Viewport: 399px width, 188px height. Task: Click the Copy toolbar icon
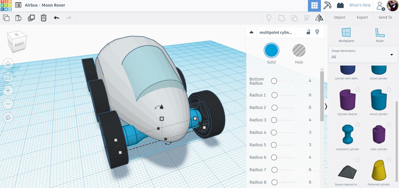[6, 18]
